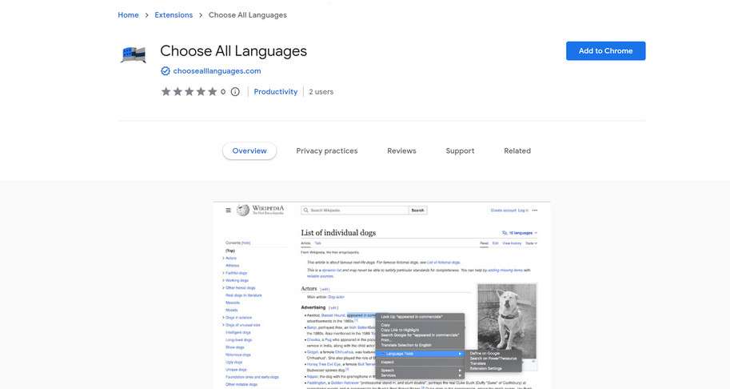The image size is (730, 389).
Task: Switch to Privacy practices tab
Action: click(x=327, y=151)
